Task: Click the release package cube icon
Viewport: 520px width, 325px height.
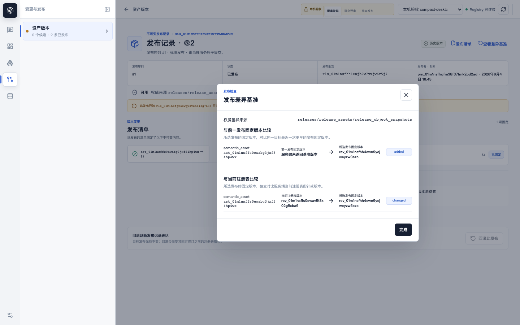Action: 135,44
